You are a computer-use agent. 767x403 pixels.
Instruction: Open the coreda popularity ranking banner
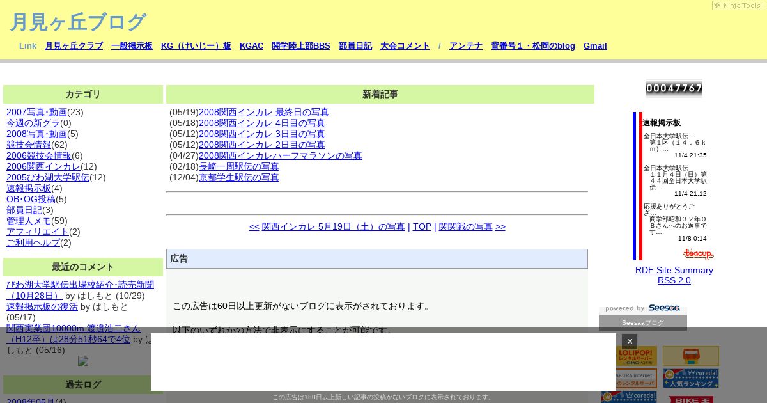tap(691, 378)
